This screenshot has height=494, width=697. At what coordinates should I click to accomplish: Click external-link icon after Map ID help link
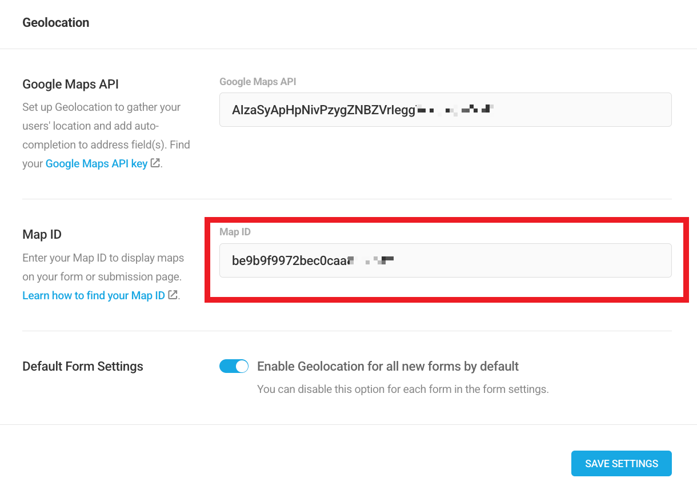tap(173, 295)
